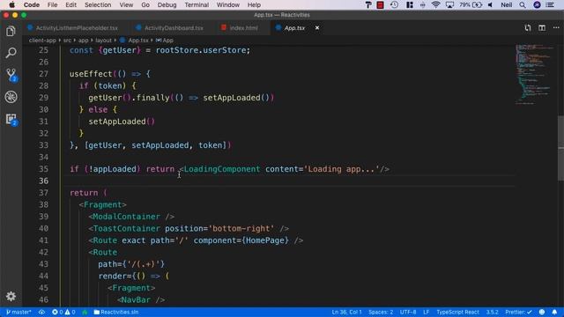Click the battery status in menu bar
Screen dimensions: 564x317
tap(471, 5)
